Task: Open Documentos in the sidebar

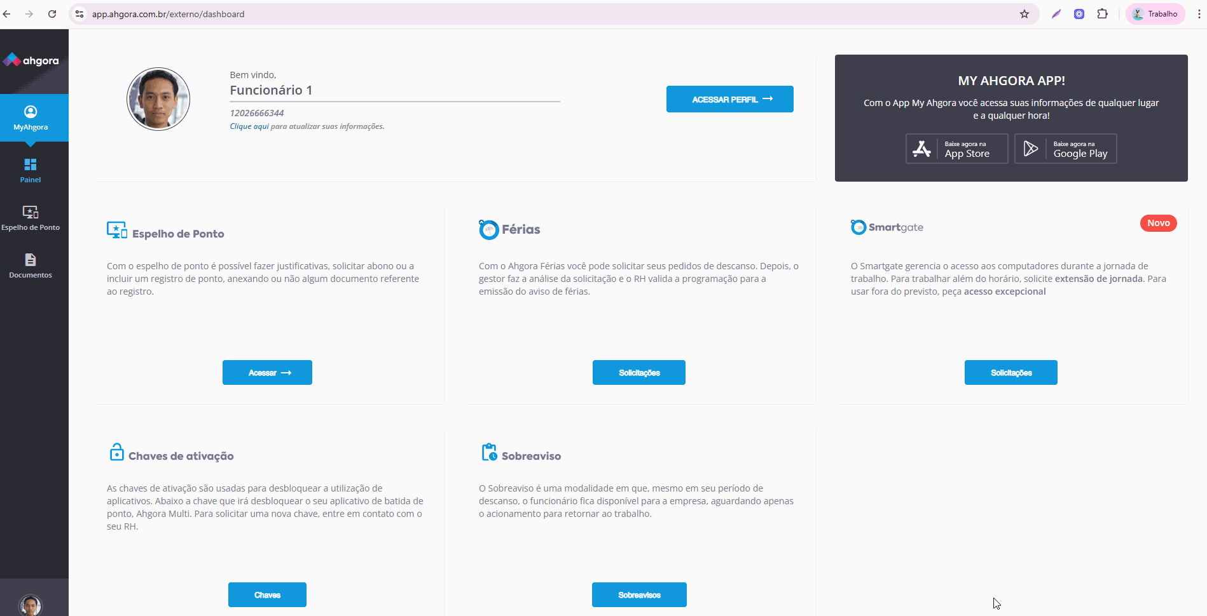Action: point(31,265)
